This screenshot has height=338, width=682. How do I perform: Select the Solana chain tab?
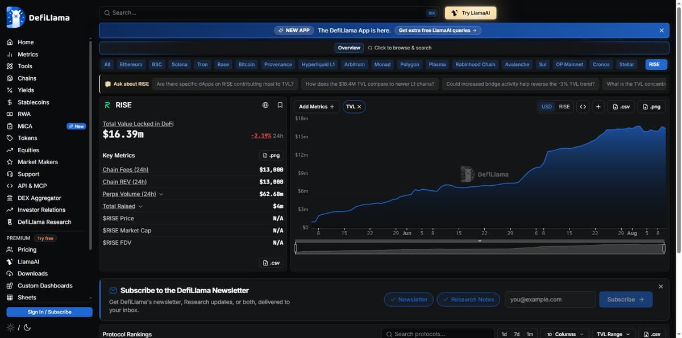click(x=180, y=64)
